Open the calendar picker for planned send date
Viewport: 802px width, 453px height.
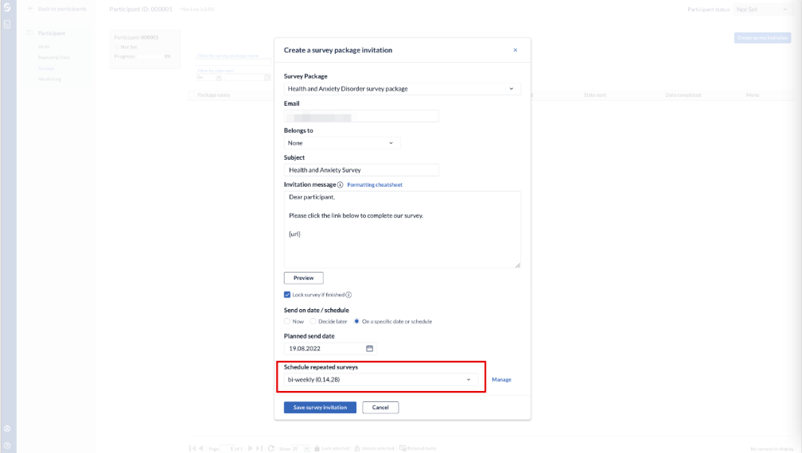(369, 348)
